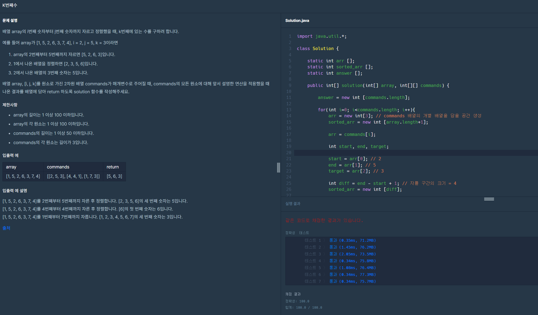Click the horizontal result panel resize handle
This screenshot has height=315, width=538.
pos(489,199)
